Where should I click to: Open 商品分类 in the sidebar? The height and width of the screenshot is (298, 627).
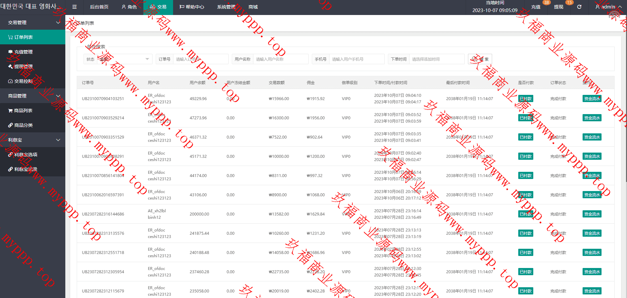(x=23, y=125)
